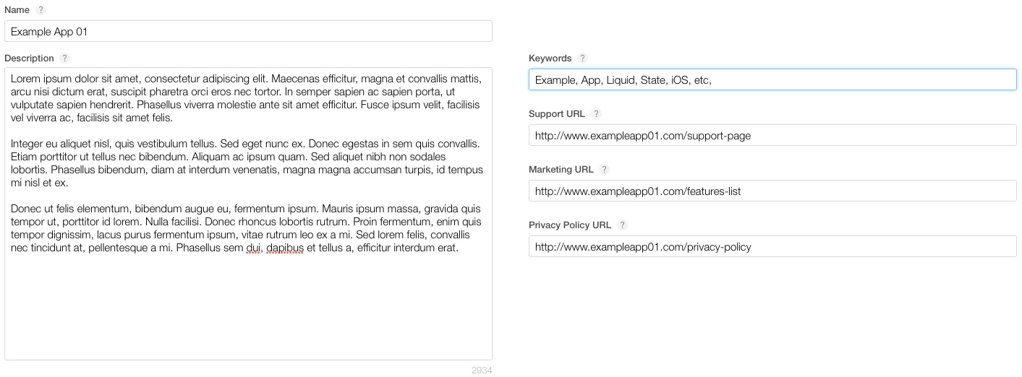Click the Privacy Policy URL help icon
Screen dimensions: 1022x377
point(622,225)
